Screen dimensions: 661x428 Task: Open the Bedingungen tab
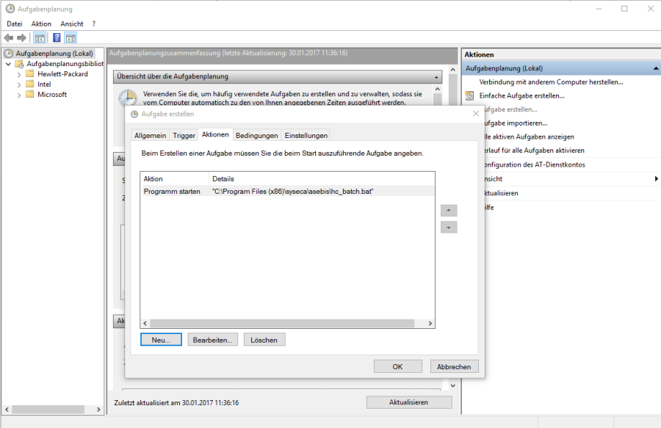point(256,136)
